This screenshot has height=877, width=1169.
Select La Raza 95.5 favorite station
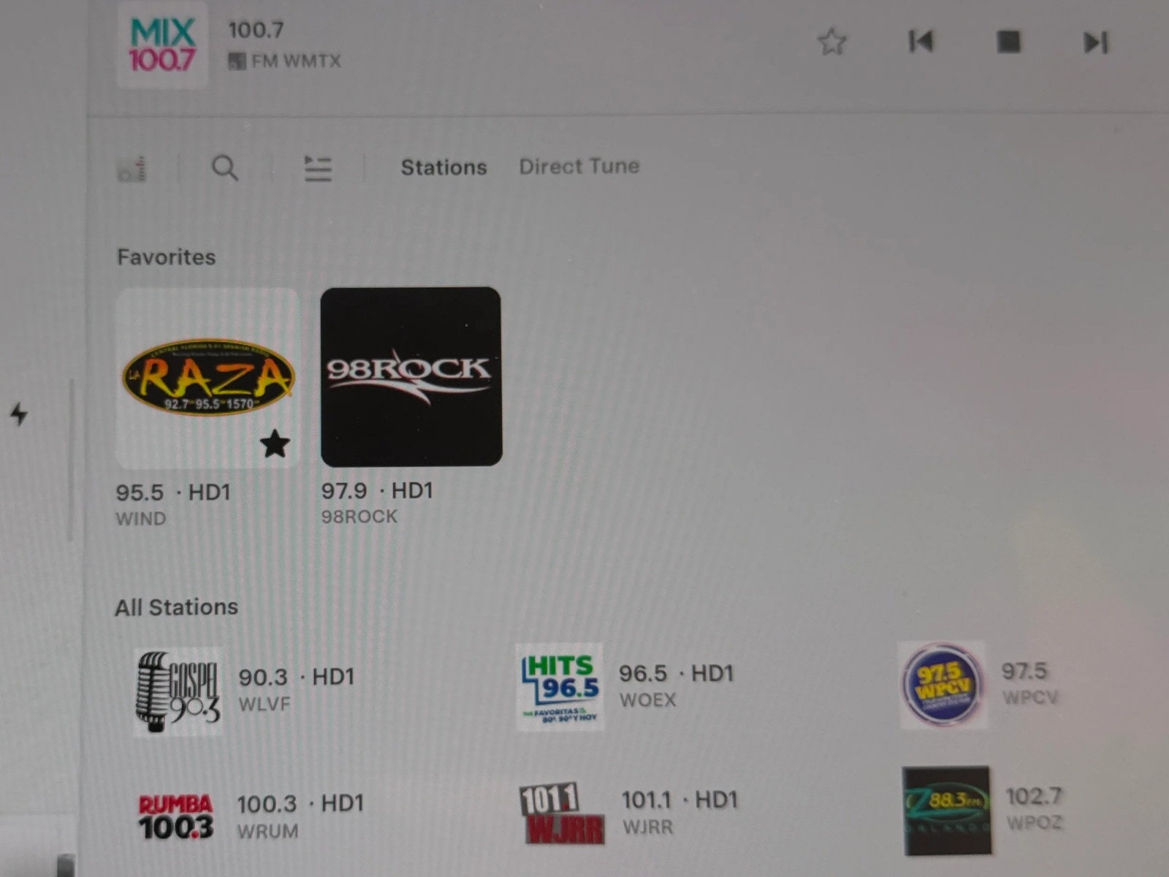point(207,378)
